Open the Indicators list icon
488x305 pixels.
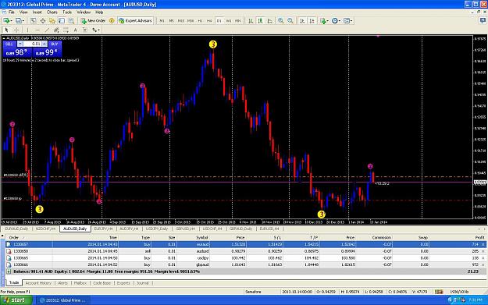click(324, 21)
